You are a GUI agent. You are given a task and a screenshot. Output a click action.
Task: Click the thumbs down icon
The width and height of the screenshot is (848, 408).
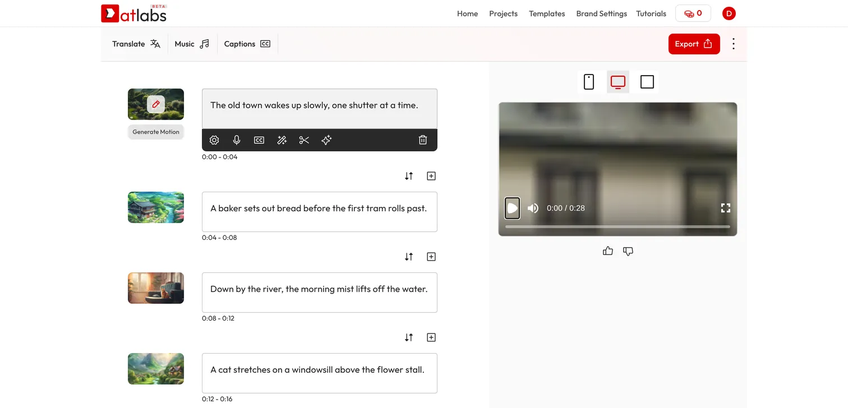click(628, 251)
